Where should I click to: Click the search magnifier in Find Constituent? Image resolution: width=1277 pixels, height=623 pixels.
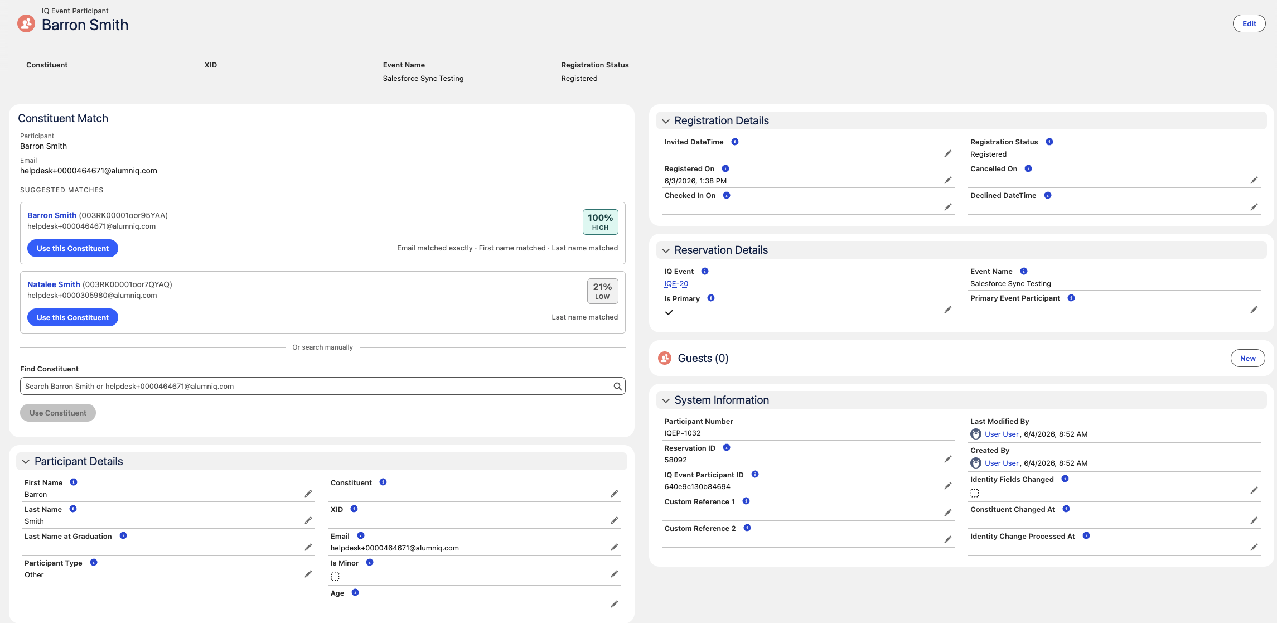617,386
